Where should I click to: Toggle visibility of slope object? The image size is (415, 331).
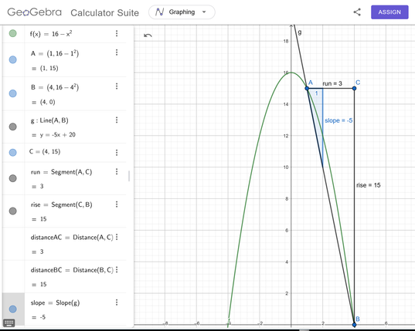point(12,309)
